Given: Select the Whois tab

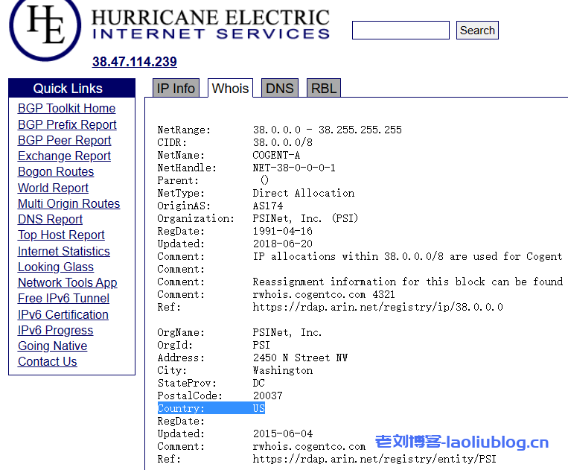Looking at the screenshot, I should pos(230,89).
